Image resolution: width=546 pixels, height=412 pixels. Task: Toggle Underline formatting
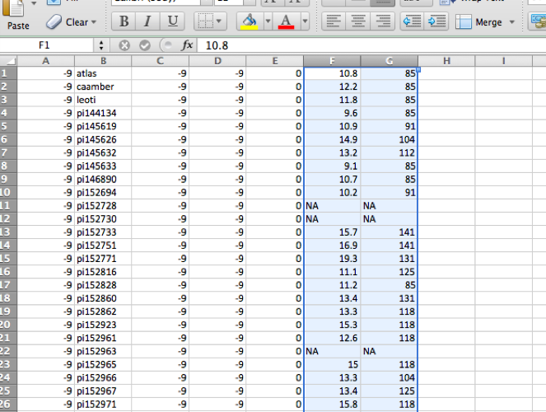[x=172, y=21]
